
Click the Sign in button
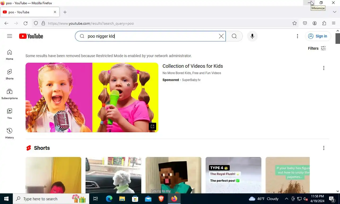click(x=318, y=36)
